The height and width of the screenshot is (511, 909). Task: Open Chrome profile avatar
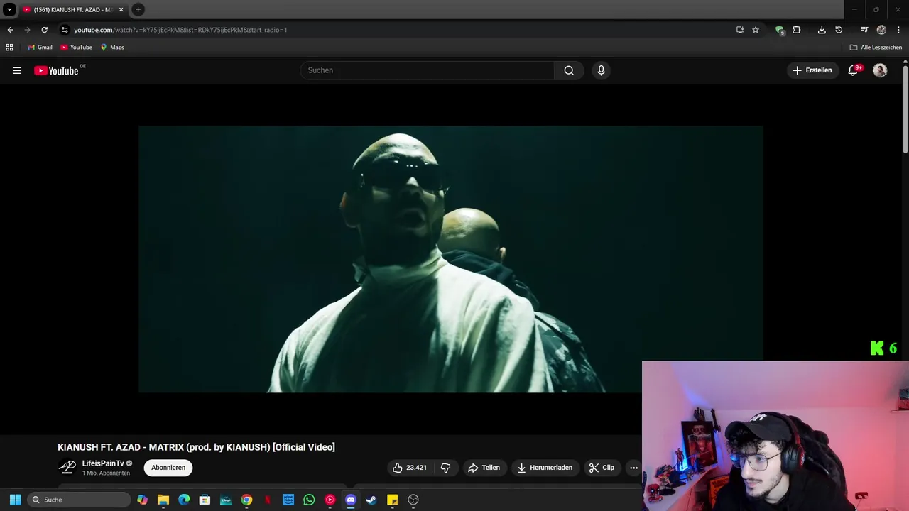[881, 30]
